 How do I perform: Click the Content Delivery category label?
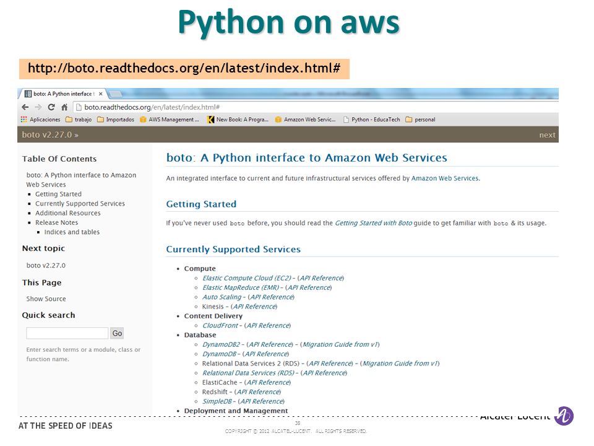[x=213, y=316]
